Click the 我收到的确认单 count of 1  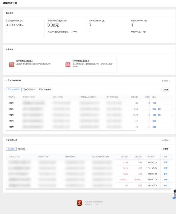(132, 25)
